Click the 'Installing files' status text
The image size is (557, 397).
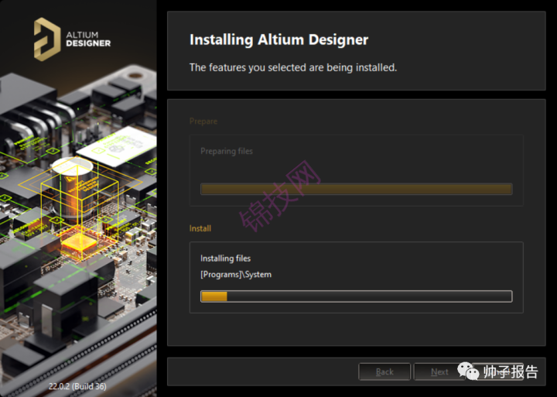point(226,258)
